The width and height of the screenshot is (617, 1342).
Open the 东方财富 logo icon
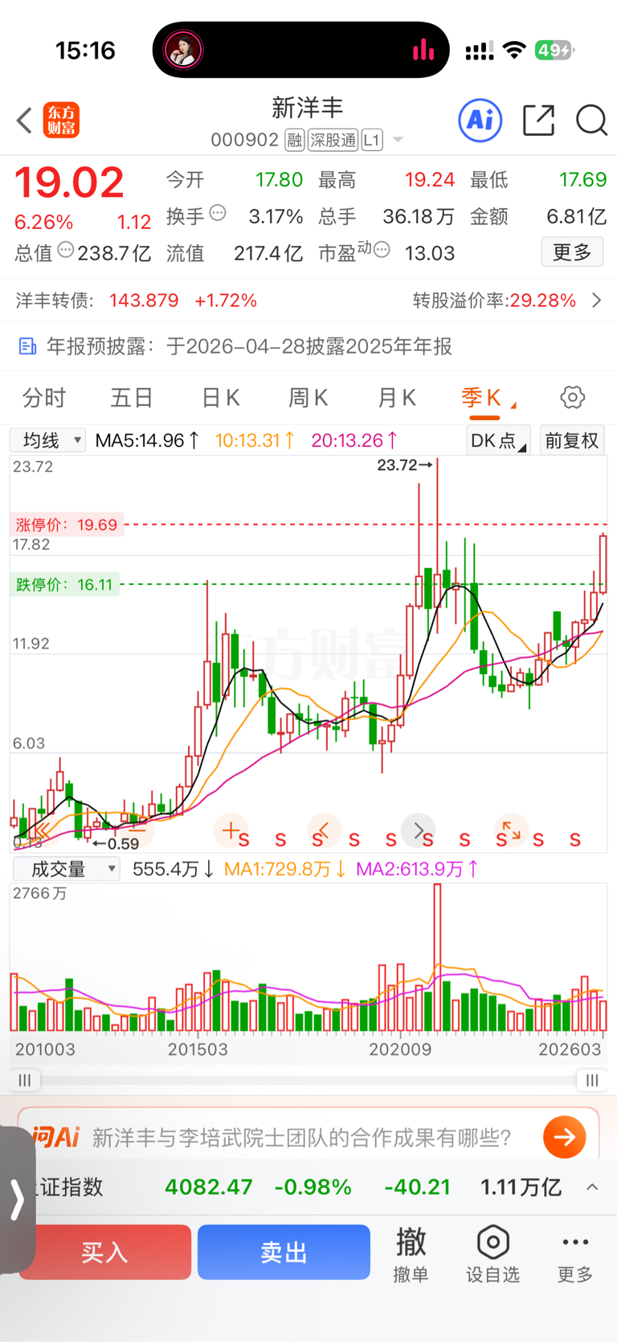click(x=62, y=121)
